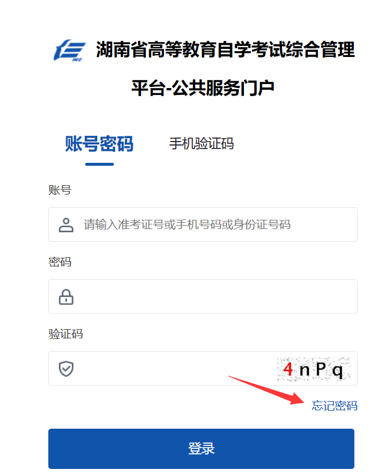Click the blue underline beneath 账号密码 tab
This screenshot has height=473, width=386.
tap(100, 165)
